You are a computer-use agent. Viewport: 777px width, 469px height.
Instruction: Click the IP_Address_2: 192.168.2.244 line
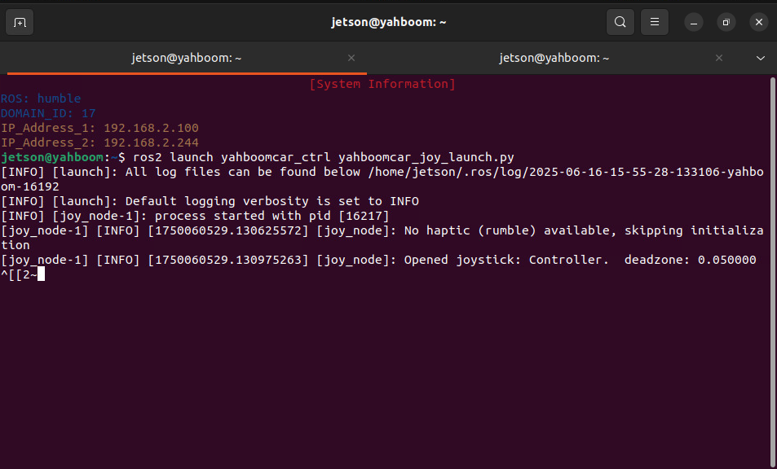coord(99,142)
